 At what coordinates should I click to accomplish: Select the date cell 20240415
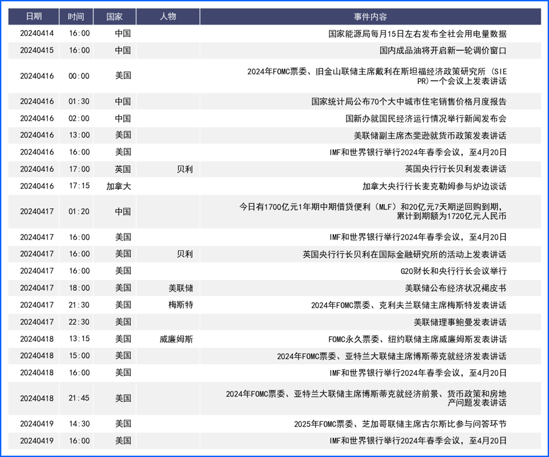coord(37,50)
